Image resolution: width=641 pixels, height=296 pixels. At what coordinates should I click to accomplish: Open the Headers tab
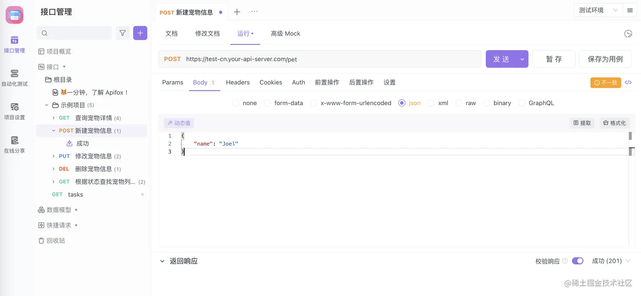[x=237, y=82]
